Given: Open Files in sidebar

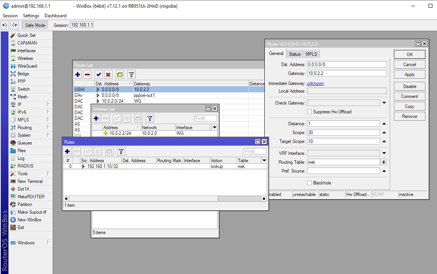Looking at the screenshot, I should (22, 151).
